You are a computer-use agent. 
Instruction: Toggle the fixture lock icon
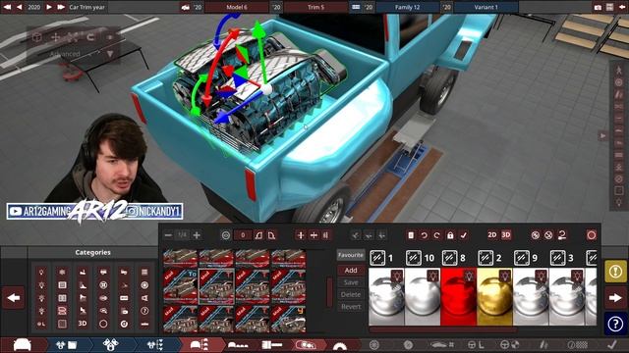point(450,235)
